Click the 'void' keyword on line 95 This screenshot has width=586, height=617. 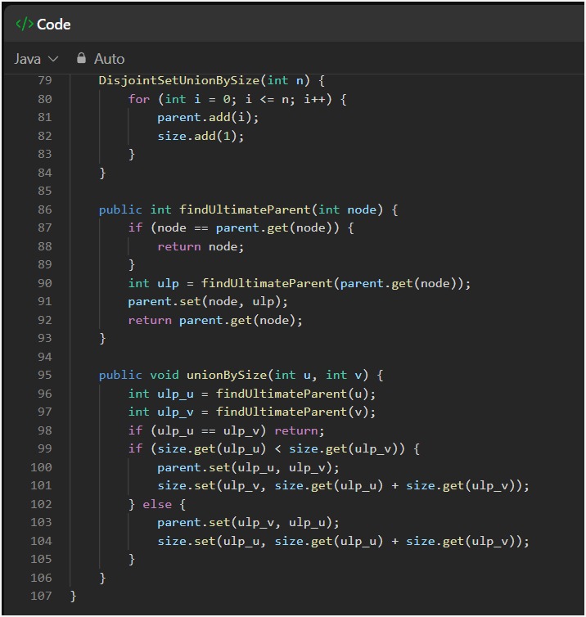click(165, 375)
